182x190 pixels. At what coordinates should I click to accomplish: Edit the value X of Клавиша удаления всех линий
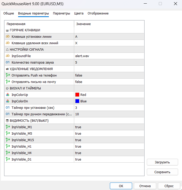click(x=109, y=43)
